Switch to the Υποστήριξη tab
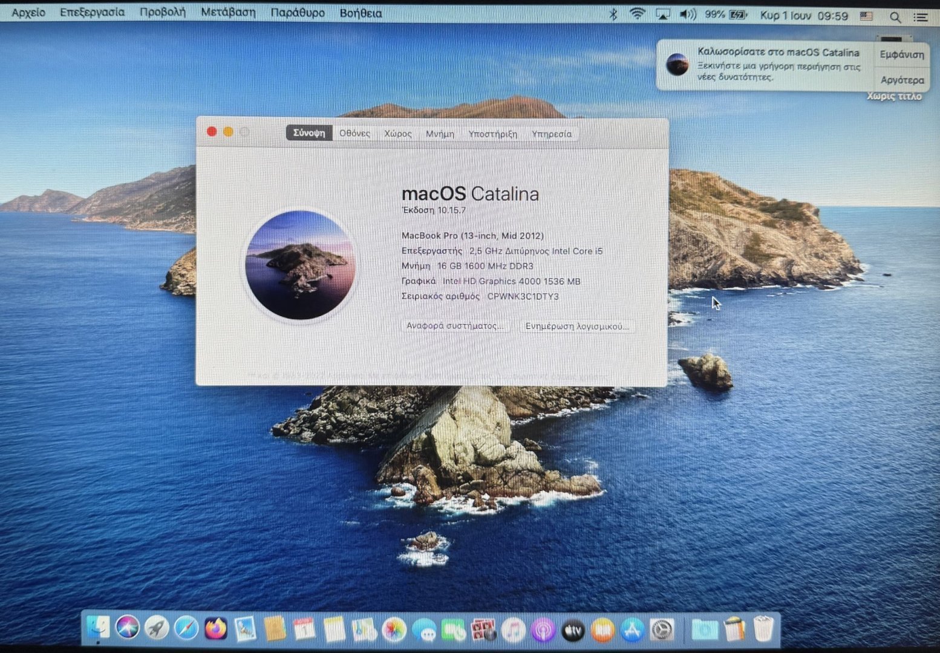This screenshot has height=653, width=940. pos(493,134)
